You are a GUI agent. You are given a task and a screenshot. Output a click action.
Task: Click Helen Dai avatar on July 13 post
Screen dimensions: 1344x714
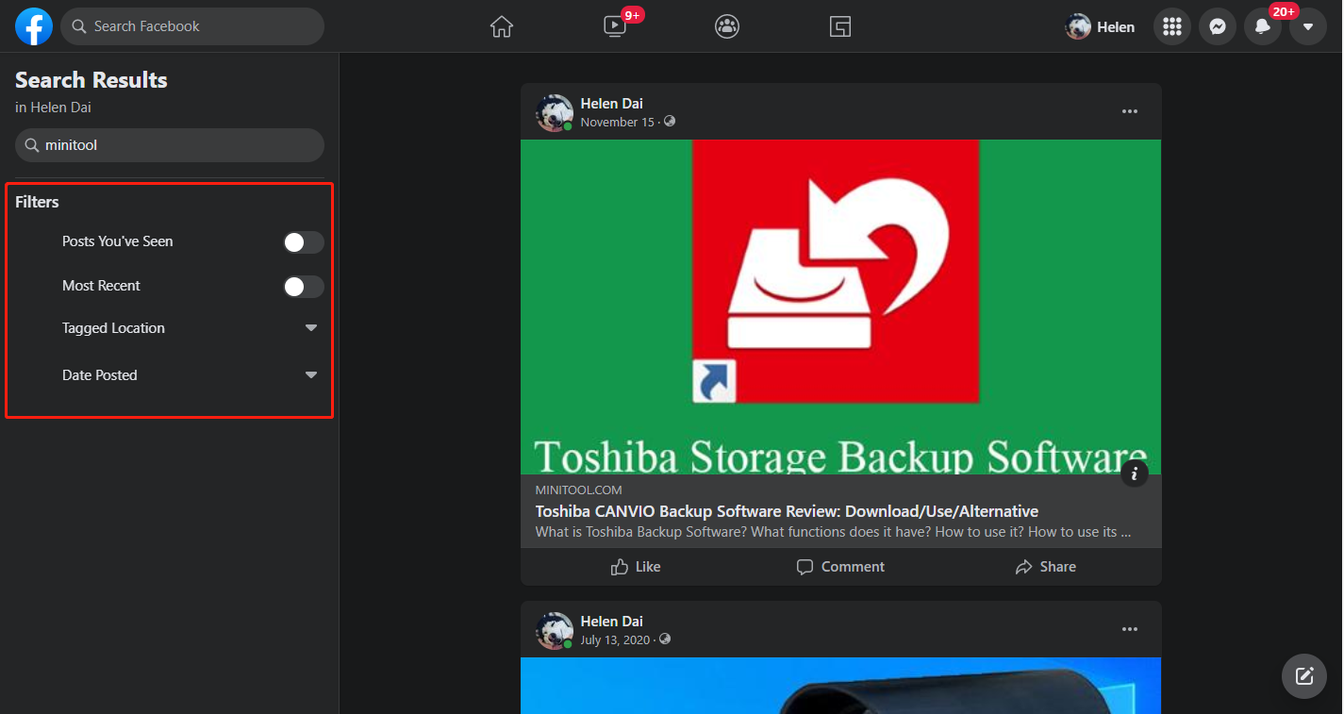tap(555, 631)
